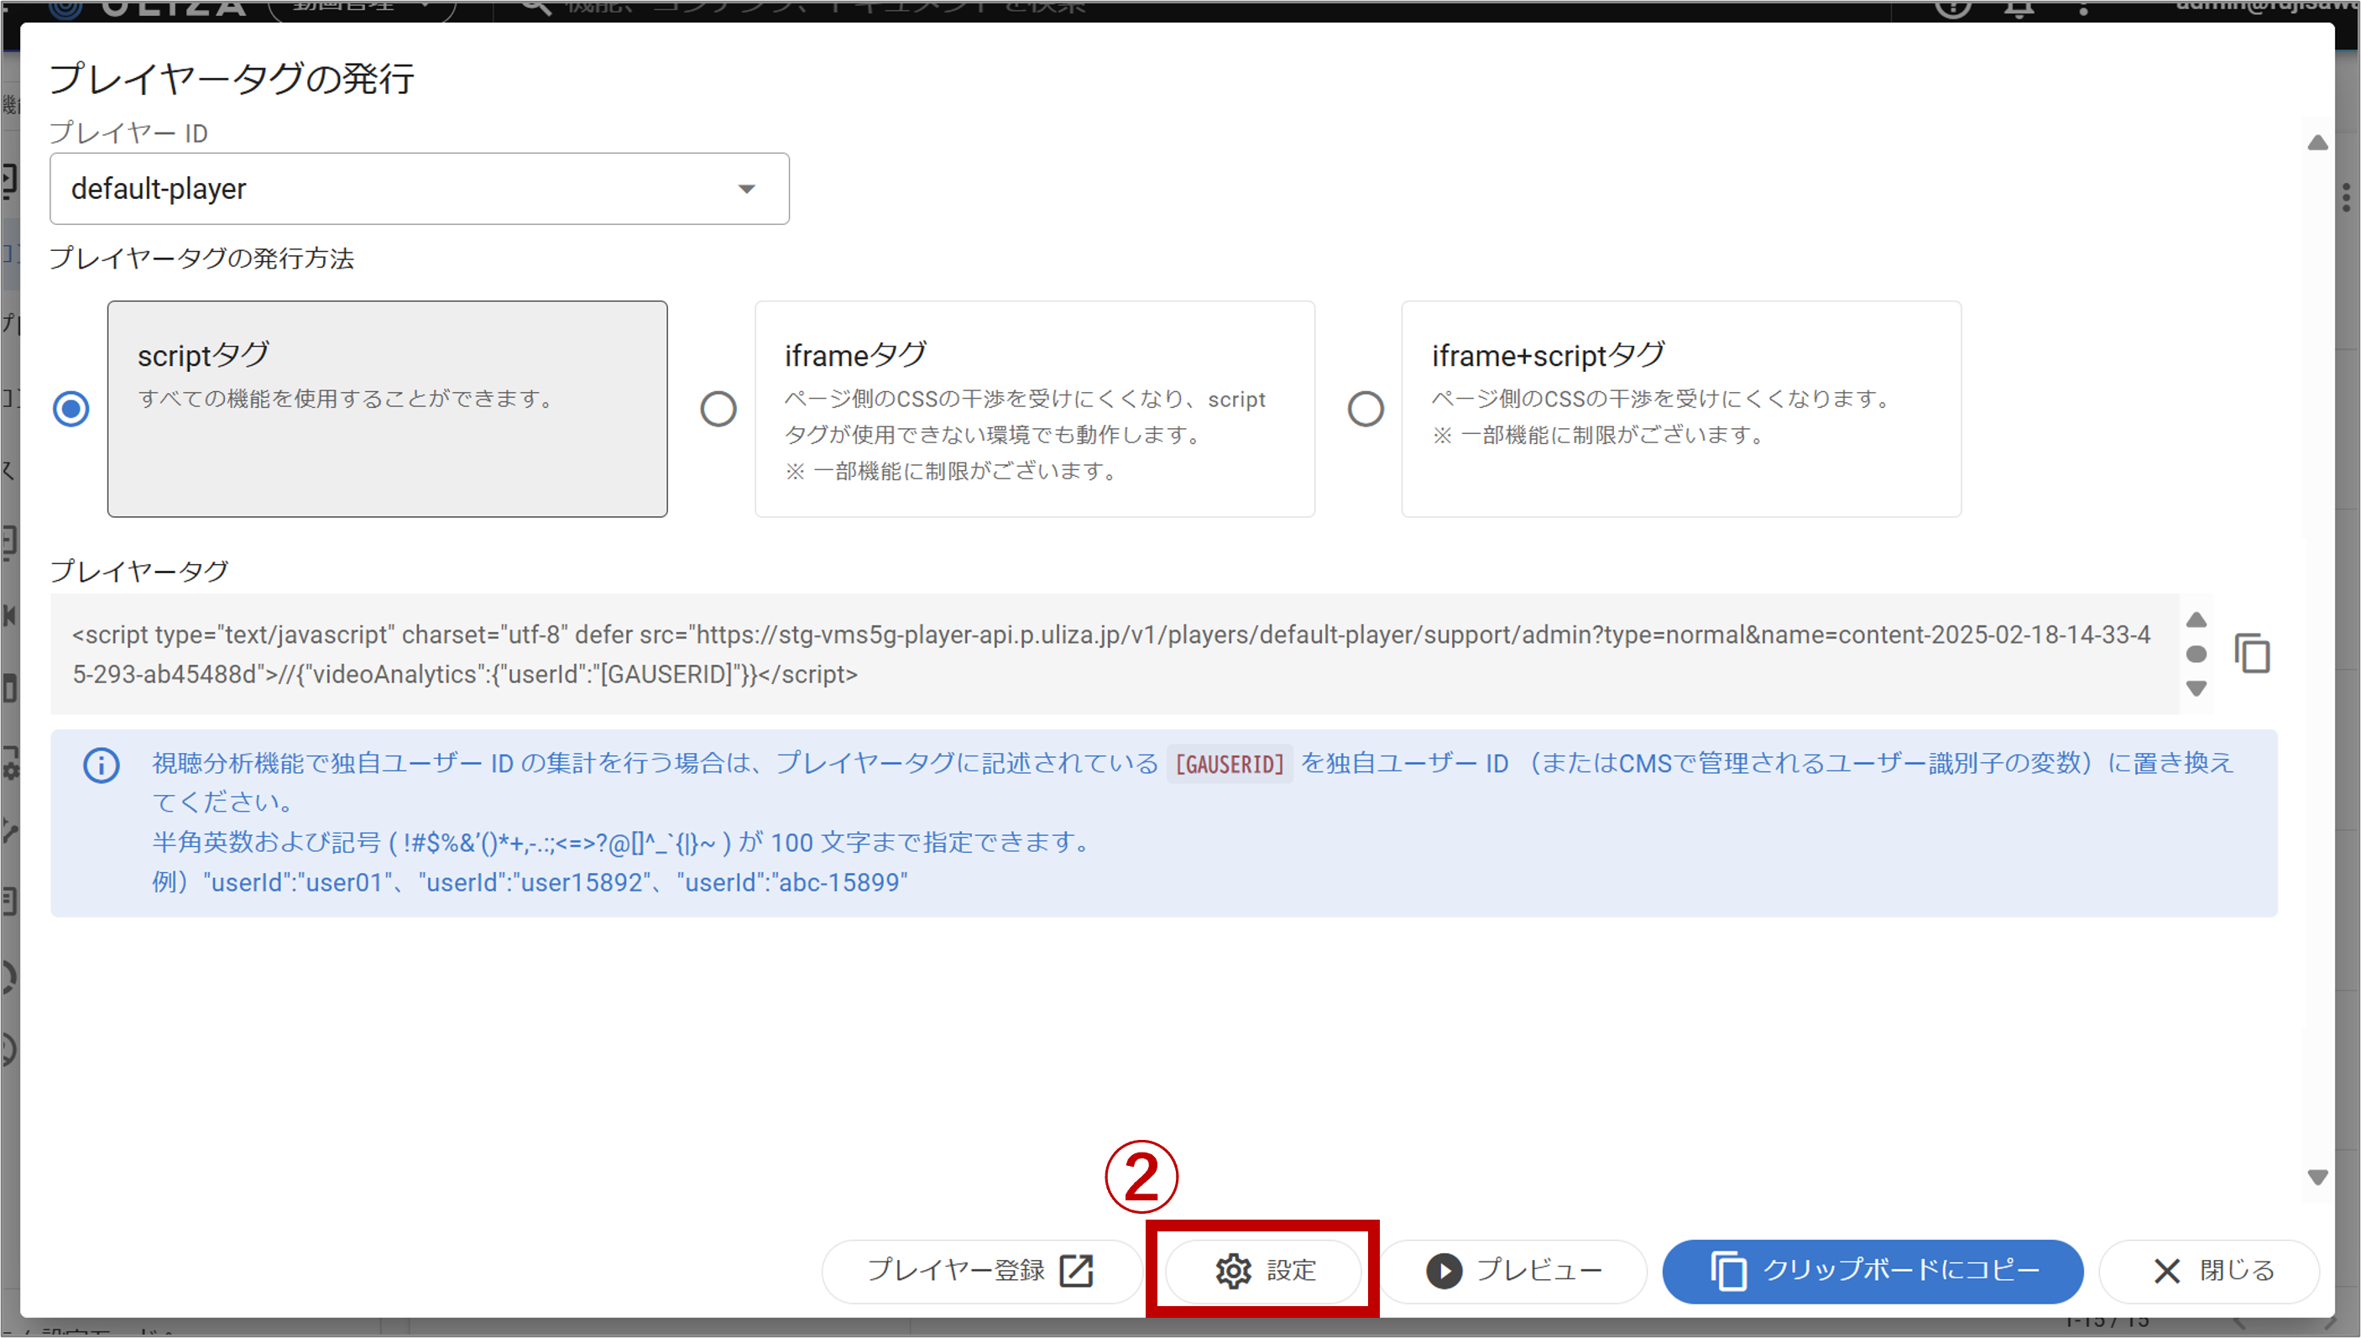Click the [GAUSERID] code label

[x=1230, y=764]
